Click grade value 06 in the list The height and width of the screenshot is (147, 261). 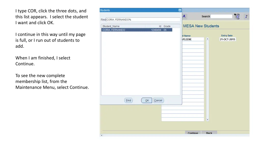[x=165, y=30]
